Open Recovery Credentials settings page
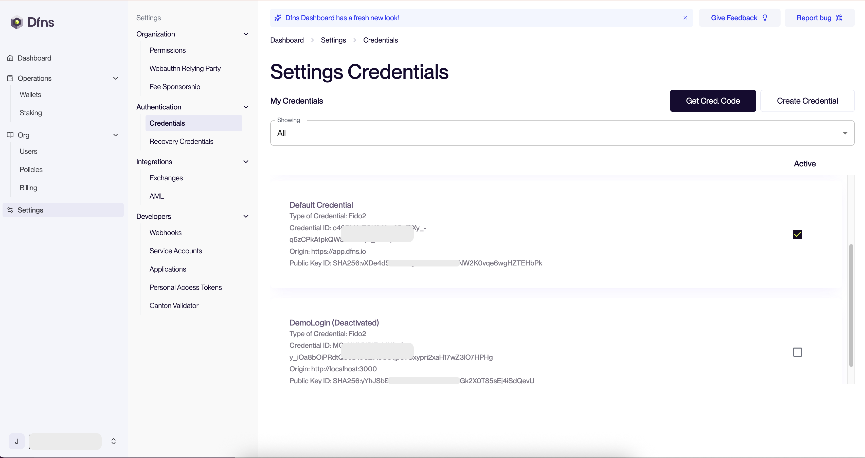The width and height of the screenshot is (865, 458). tap(181, 142)
